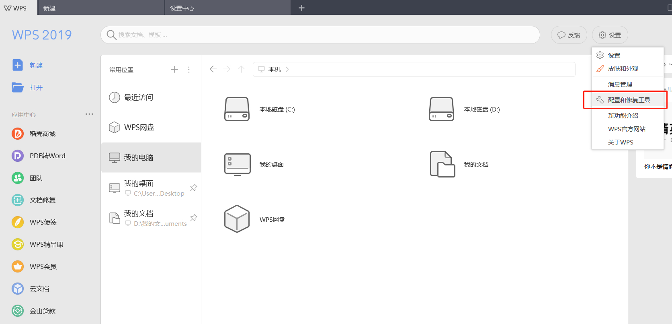Open the 常用位置 more options menu

[x=189, y=70]
